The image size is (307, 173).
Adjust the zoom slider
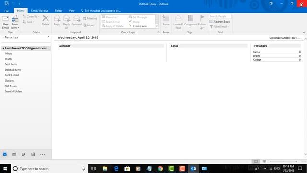point(283,161)
